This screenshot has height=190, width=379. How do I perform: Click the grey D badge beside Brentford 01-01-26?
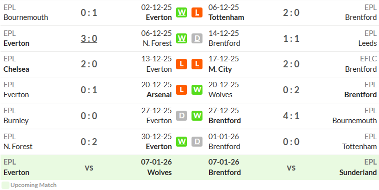pos(197,142)
